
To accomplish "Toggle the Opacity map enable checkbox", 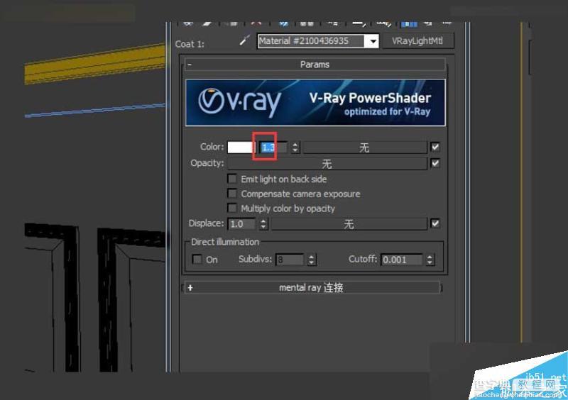I will pyautogui.click(x=435, y=163).
